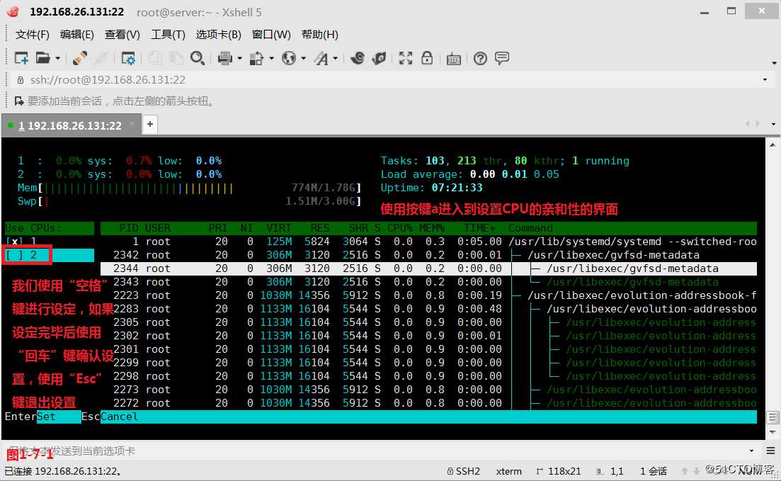This screenshot has width=781, height=481.
Task: Launch Xagent/Xmanager toolbar icon
Action: [379, 58]
